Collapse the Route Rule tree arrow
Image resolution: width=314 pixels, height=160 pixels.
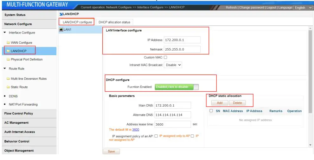5,68
